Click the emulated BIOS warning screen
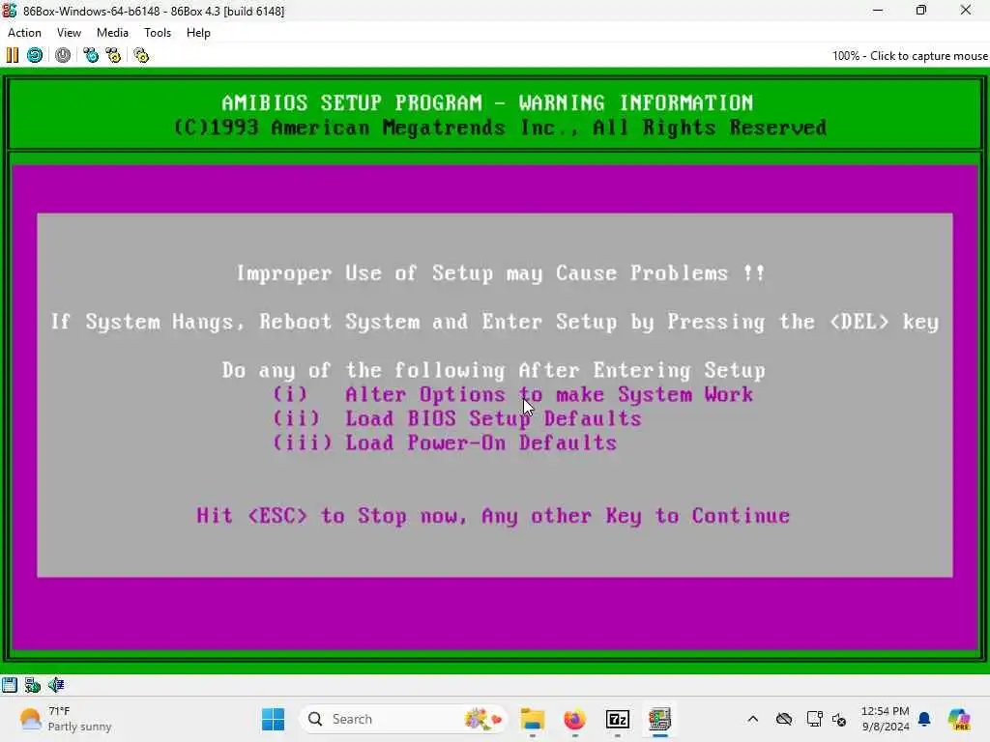Viewport: 990px width, 742px height. click(x=495, y=370)
